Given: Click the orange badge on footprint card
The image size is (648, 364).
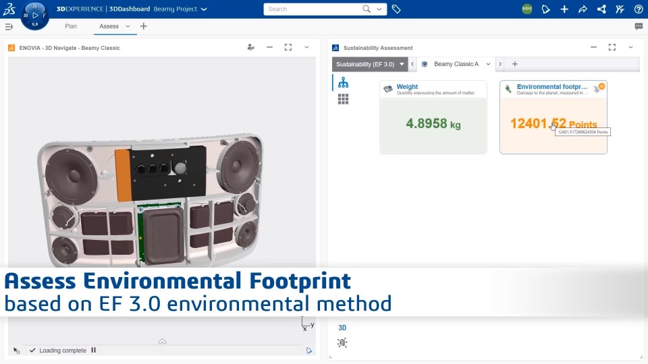Looking at the screenshot, I should [601, 86].
